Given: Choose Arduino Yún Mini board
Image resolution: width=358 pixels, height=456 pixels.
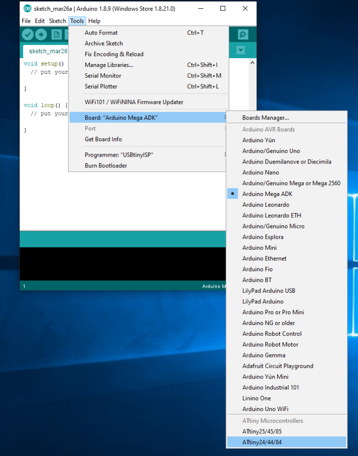Looking at the screenshot, I should pyautogui.click(x=286, y=377).
